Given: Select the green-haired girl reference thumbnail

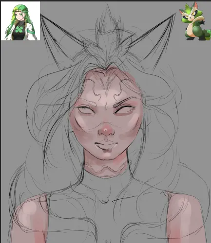Looking at the screenshot, I should pyautogui.click(x=20, y=21).
